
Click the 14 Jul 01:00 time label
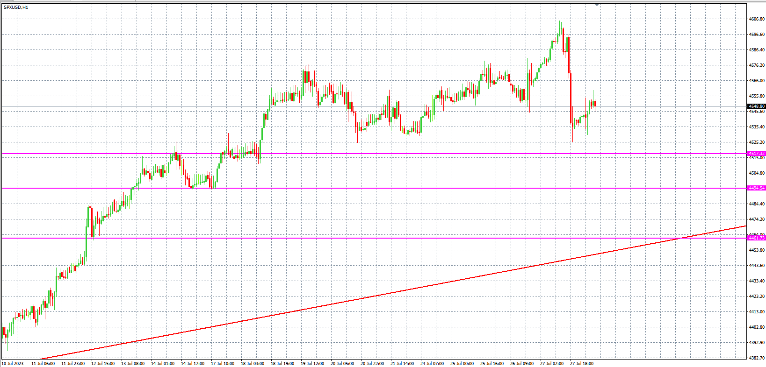(162, 363)
